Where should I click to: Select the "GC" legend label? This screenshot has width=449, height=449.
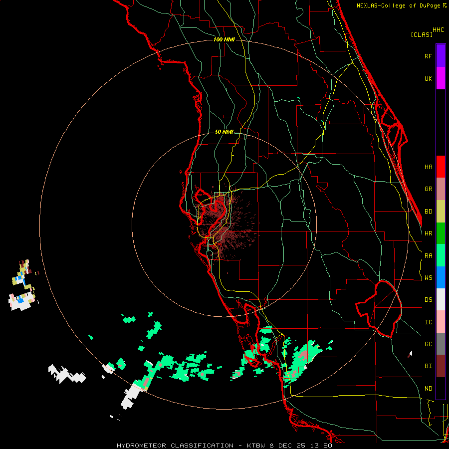pos(428,344)
